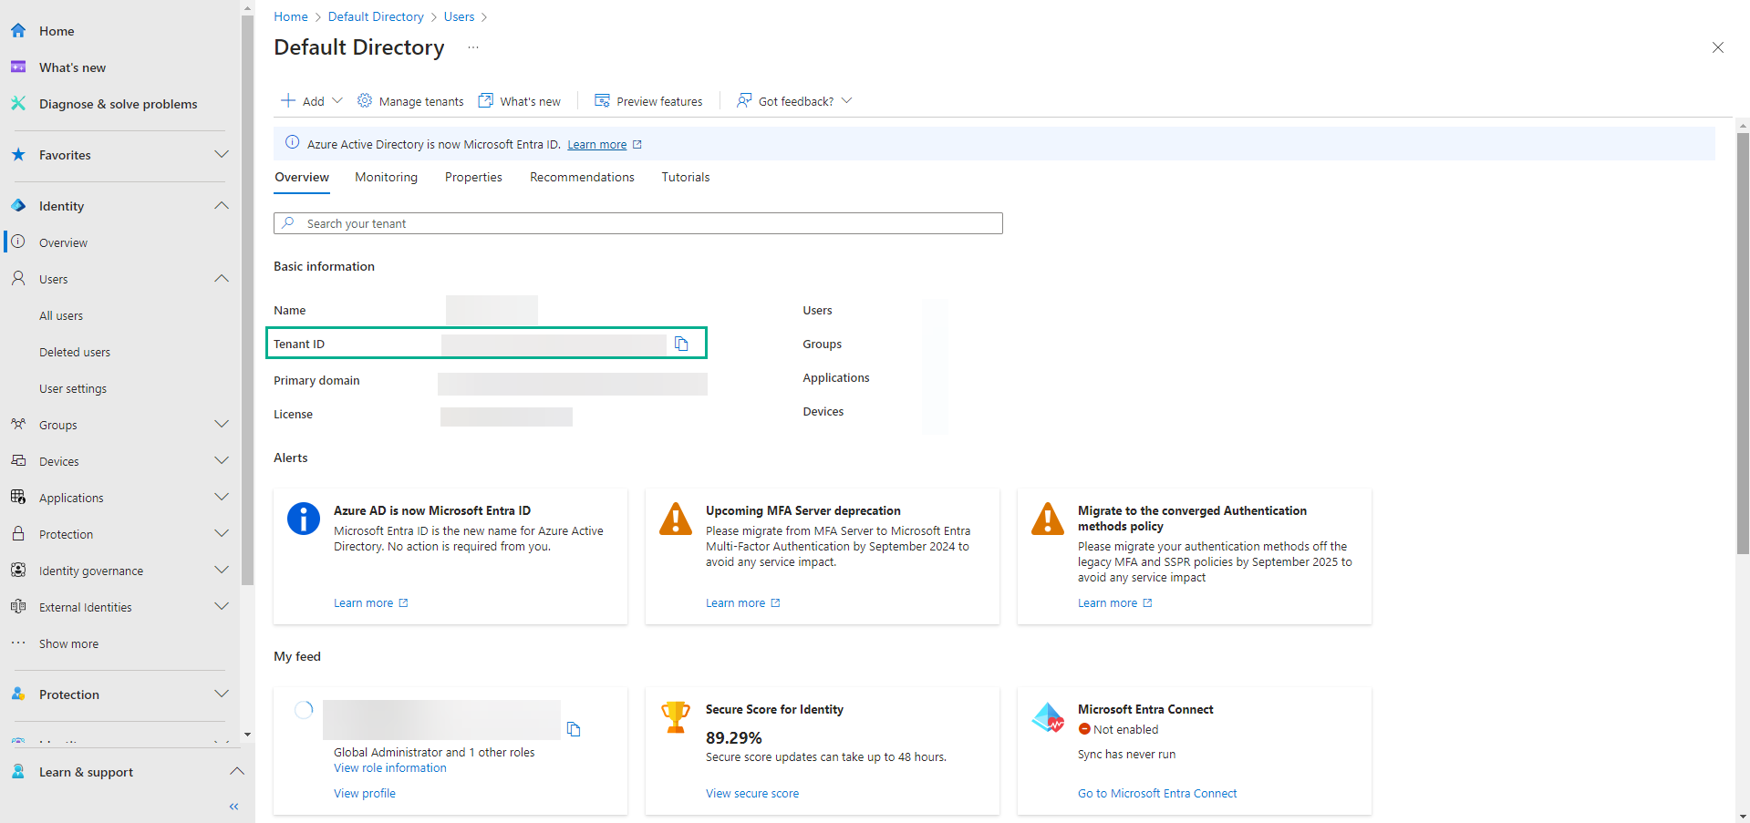
Task: Expand the Favorites section chevron
Action: 222,155
